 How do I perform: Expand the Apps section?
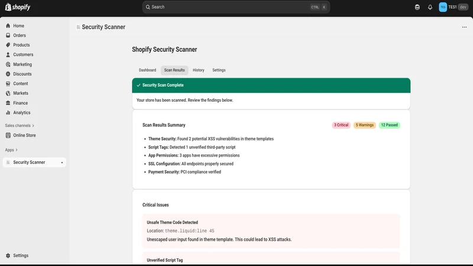(x=11, y=150)
